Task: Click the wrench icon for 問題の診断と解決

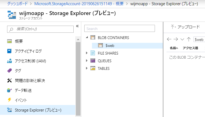Action: tap(9, 80)
